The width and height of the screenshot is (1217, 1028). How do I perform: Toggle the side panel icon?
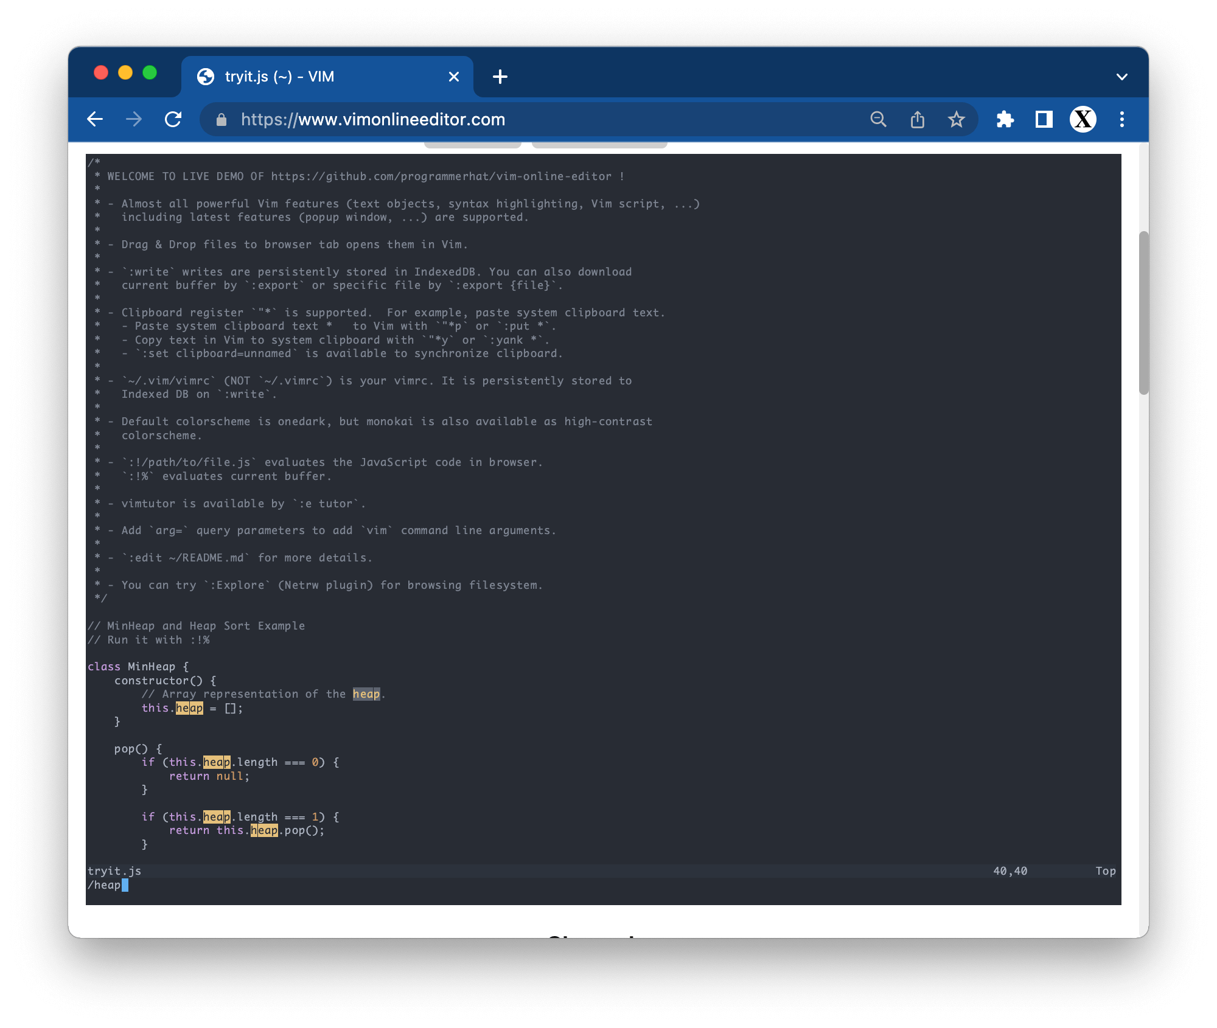click(x=1044, y=119)
